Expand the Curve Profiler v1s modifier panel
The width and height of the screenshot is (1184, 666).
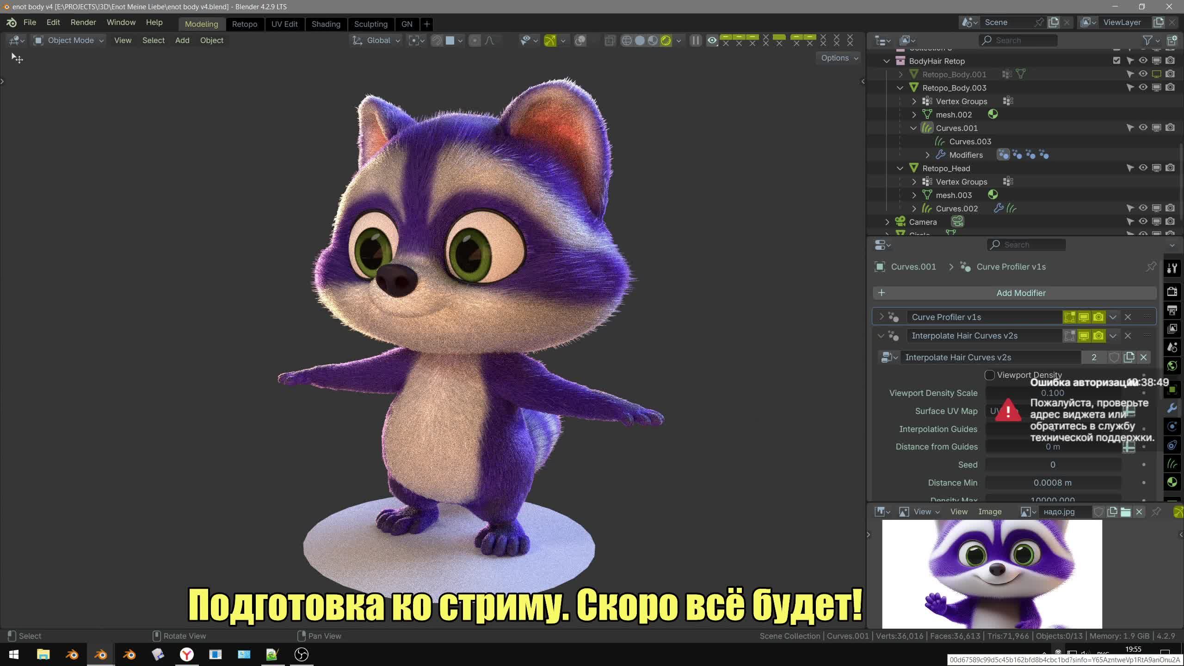[882, 317]
